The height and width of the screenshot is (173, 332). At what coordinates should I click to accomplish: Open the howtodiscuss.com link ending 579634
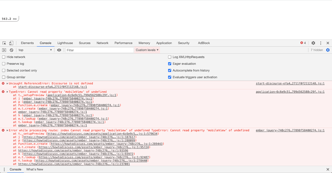[102, 134]
